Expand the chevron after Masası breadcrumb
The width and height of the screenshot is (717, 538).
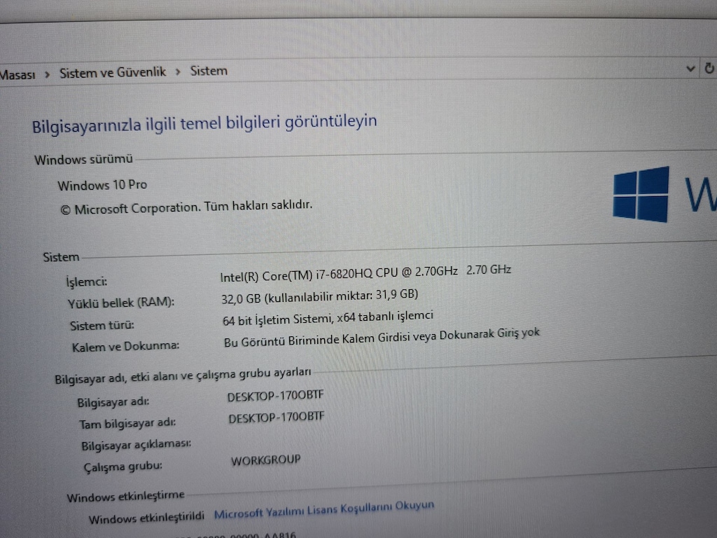pyautogui.click(x=47, y=74)
